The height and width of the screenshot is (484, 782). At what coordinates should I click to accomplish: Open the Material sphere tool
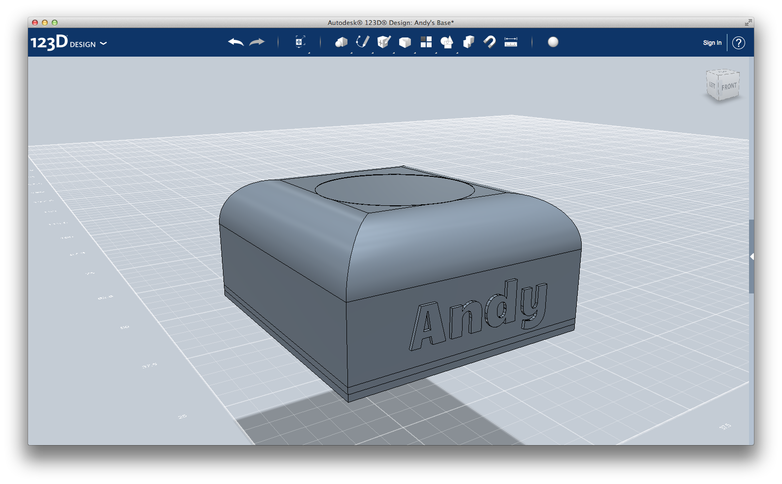(553, 42)
